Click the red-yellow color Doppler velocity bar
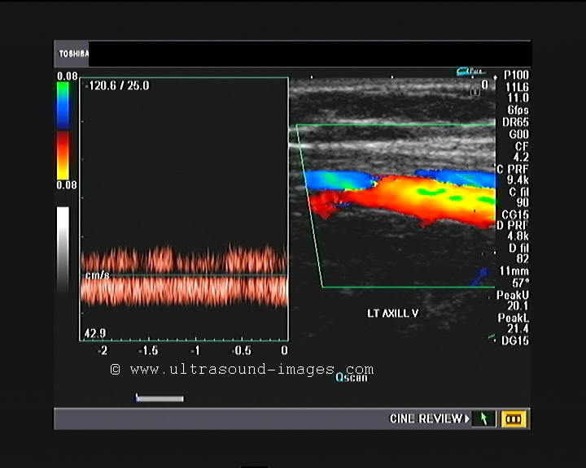The width and height of the screenshot is (586, 468). (63, 155)
